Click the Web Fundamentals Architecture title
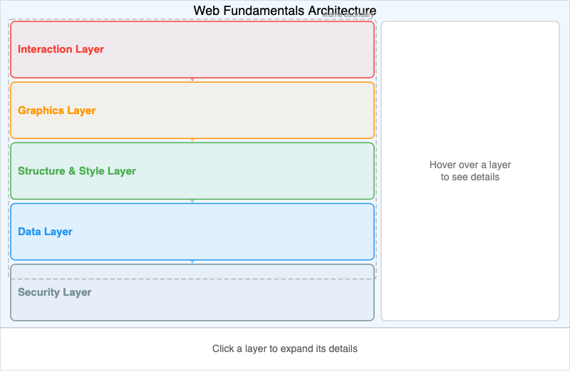This screenshot has width=570, height=372. coord(284,10)
